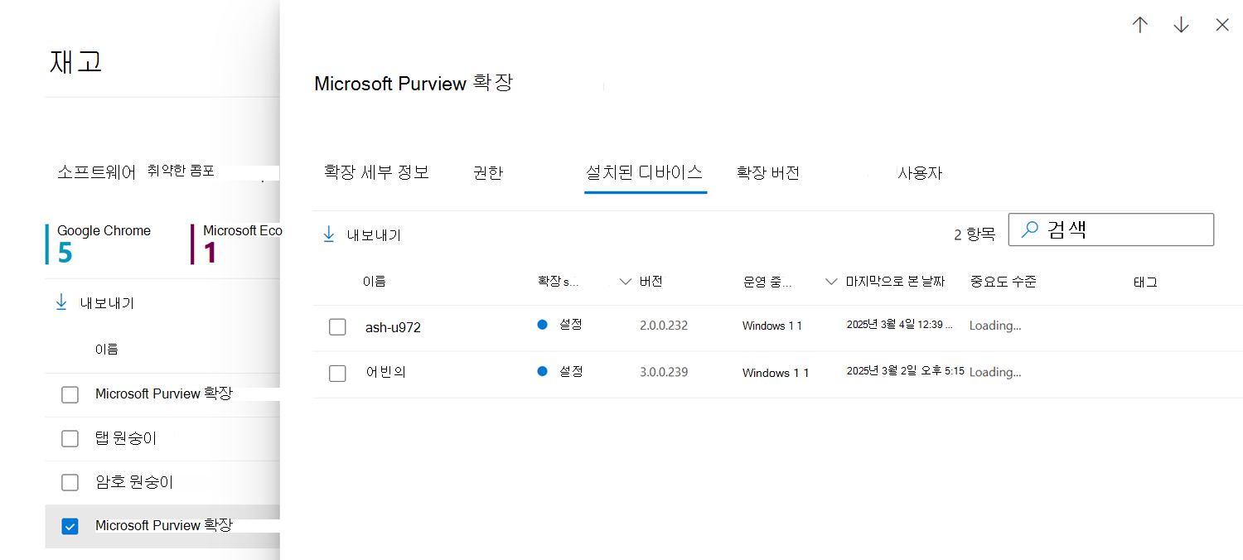Open the 확장 s... column filter chevron
Image resolution: width=1243 pixels, height=560 pixels.
coord(626,282)
